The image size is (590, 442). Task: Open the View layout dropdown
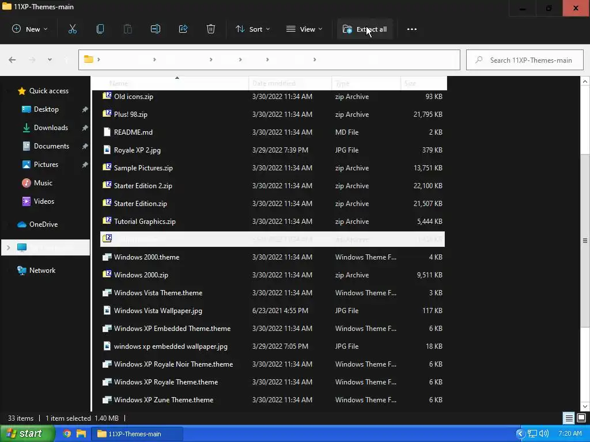tap(304, 29)
